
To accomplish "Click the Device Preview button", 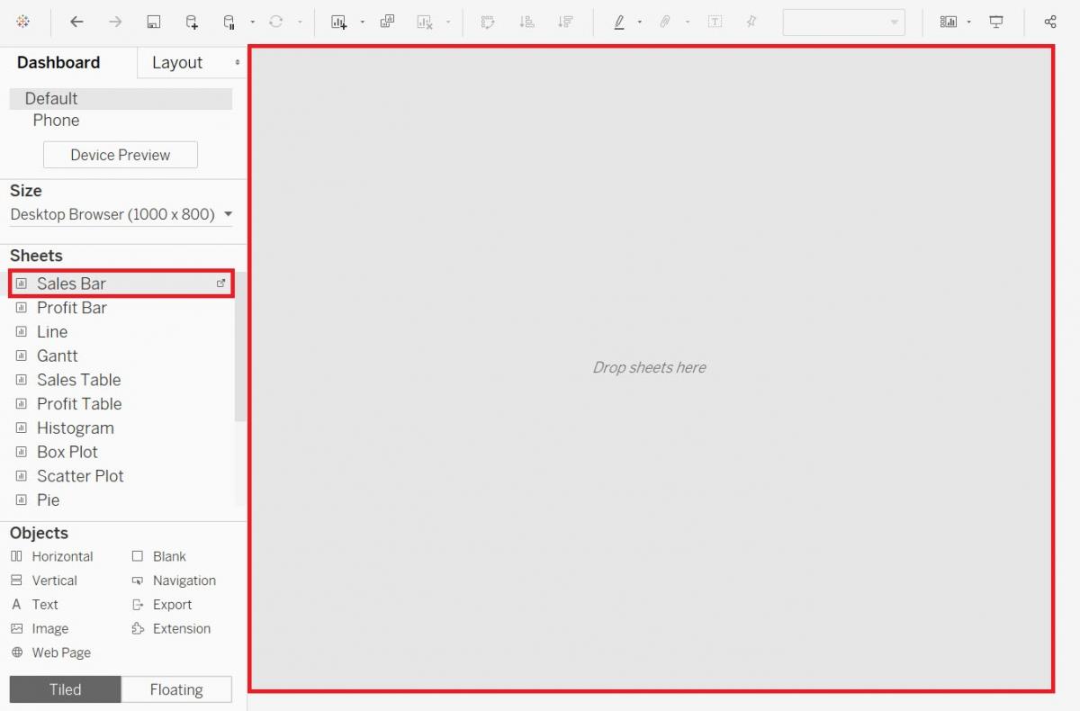I will click(x=121, y=155).
